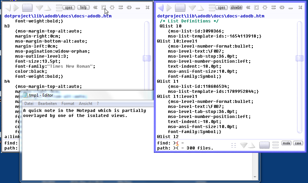Click the back arrow in the right viewer
Viewport: 308px width, 183px height.
pos(161,7)
